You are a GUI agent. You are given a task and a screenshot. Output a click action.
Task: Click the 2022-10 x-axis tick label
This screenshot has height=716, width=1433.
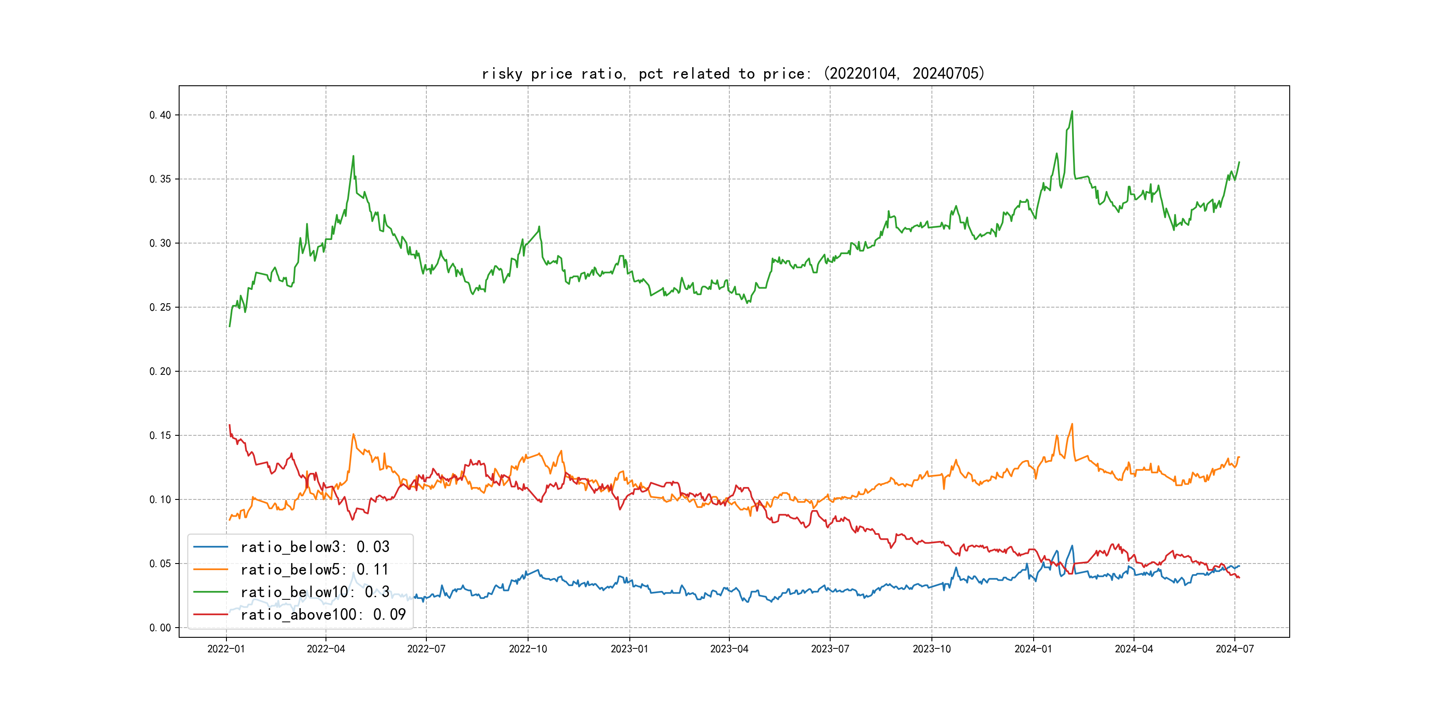pos(528,649)
